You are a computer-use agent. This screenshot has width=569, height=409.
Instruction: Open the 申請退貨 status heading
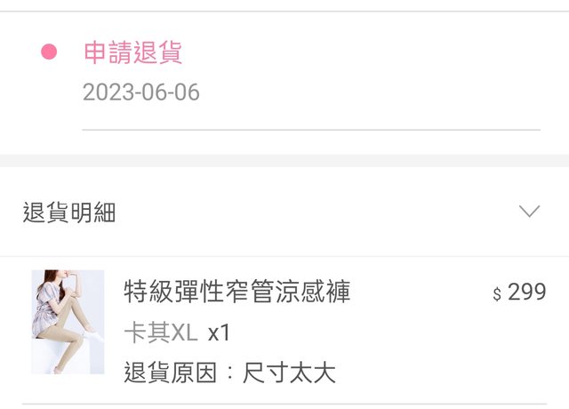coord(132,52)
